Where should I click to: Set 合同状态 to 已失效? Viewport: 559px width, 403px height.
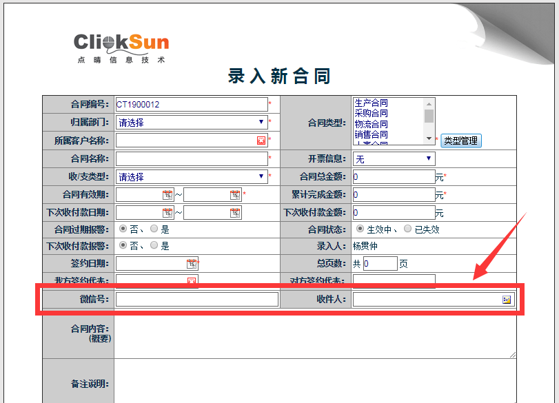[408, 229]
